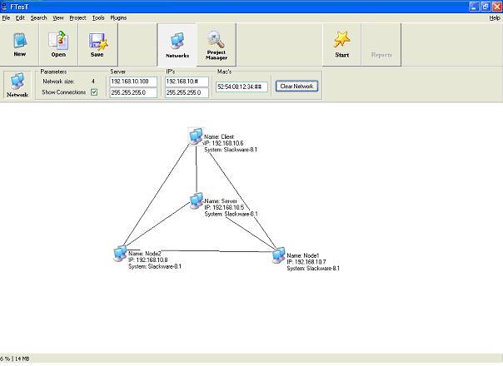Select the Client node icon in the diagram

pyautogui.click(x=195, y=136)
